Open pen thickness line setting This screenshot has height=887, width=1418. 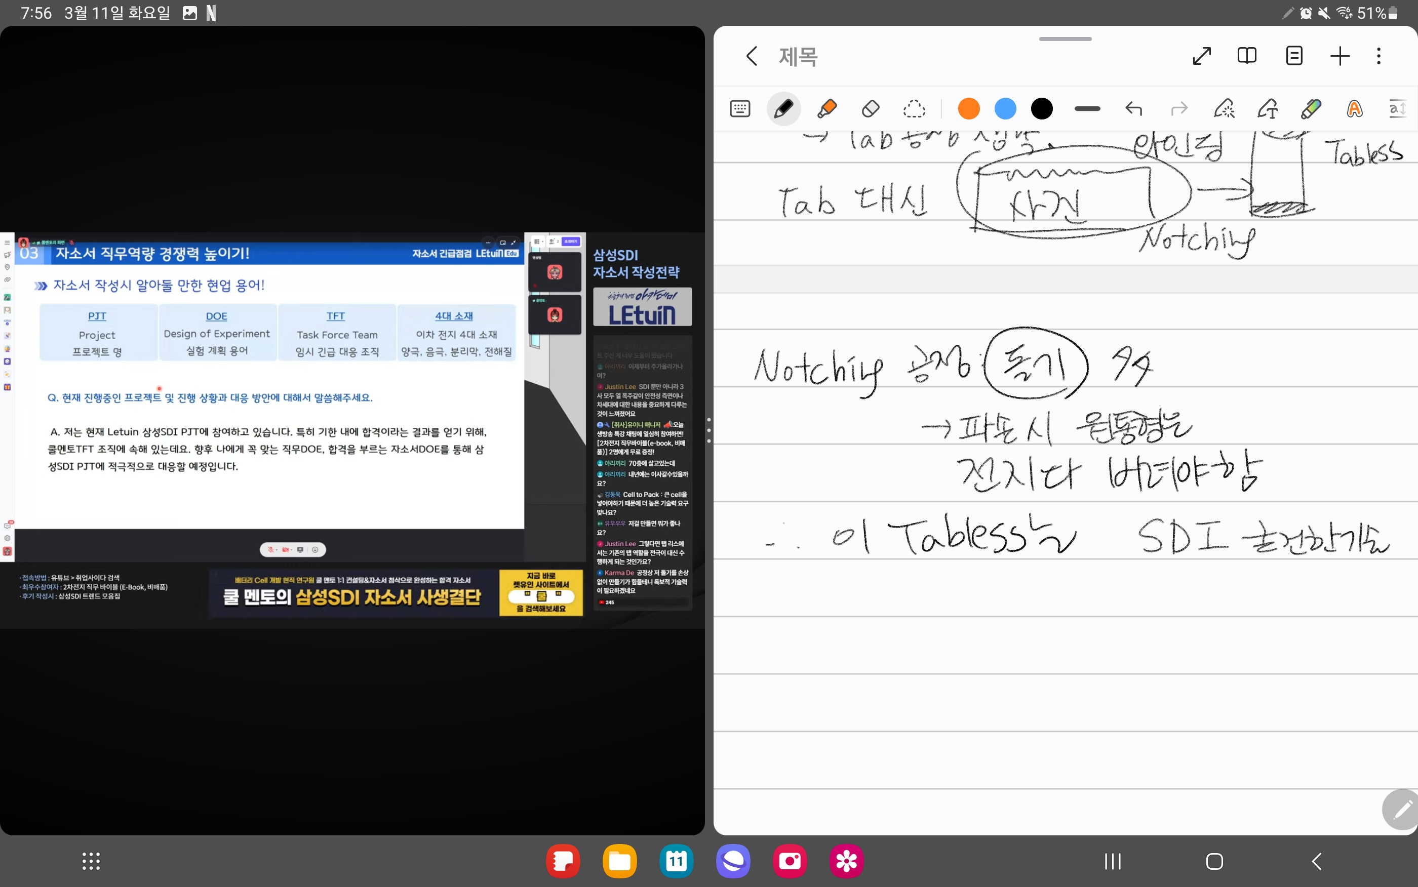click(x=1087, y=109)
